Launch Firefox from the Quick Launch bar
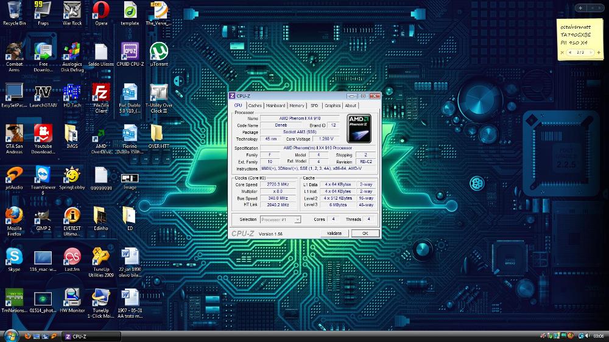The width and height of the screenshot is (609, 342). 27,336
